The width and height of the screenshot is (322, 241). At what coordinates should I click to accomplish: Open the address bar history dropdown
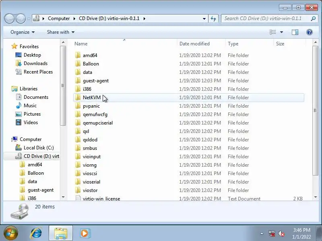[x=204, y=18]
